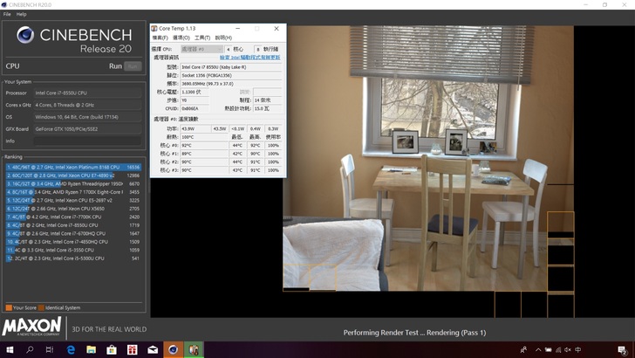Launch Microsoft Edge from the taskbar

click(x=72, y=349)
